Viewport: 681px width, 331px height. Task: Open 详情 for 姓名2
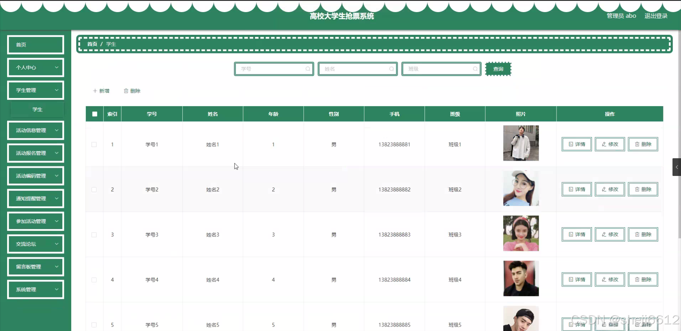click(x=577, y=189)
